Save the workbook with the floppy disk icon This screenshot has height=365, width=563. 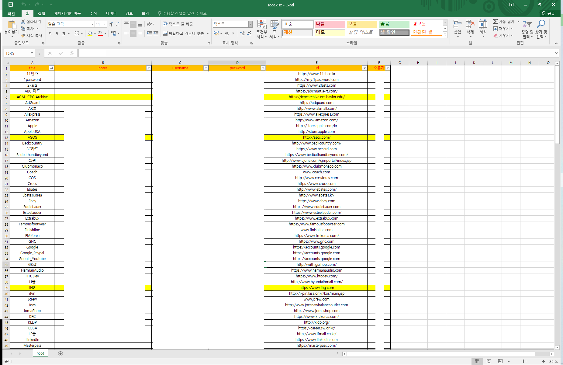[x=11, y=5]
